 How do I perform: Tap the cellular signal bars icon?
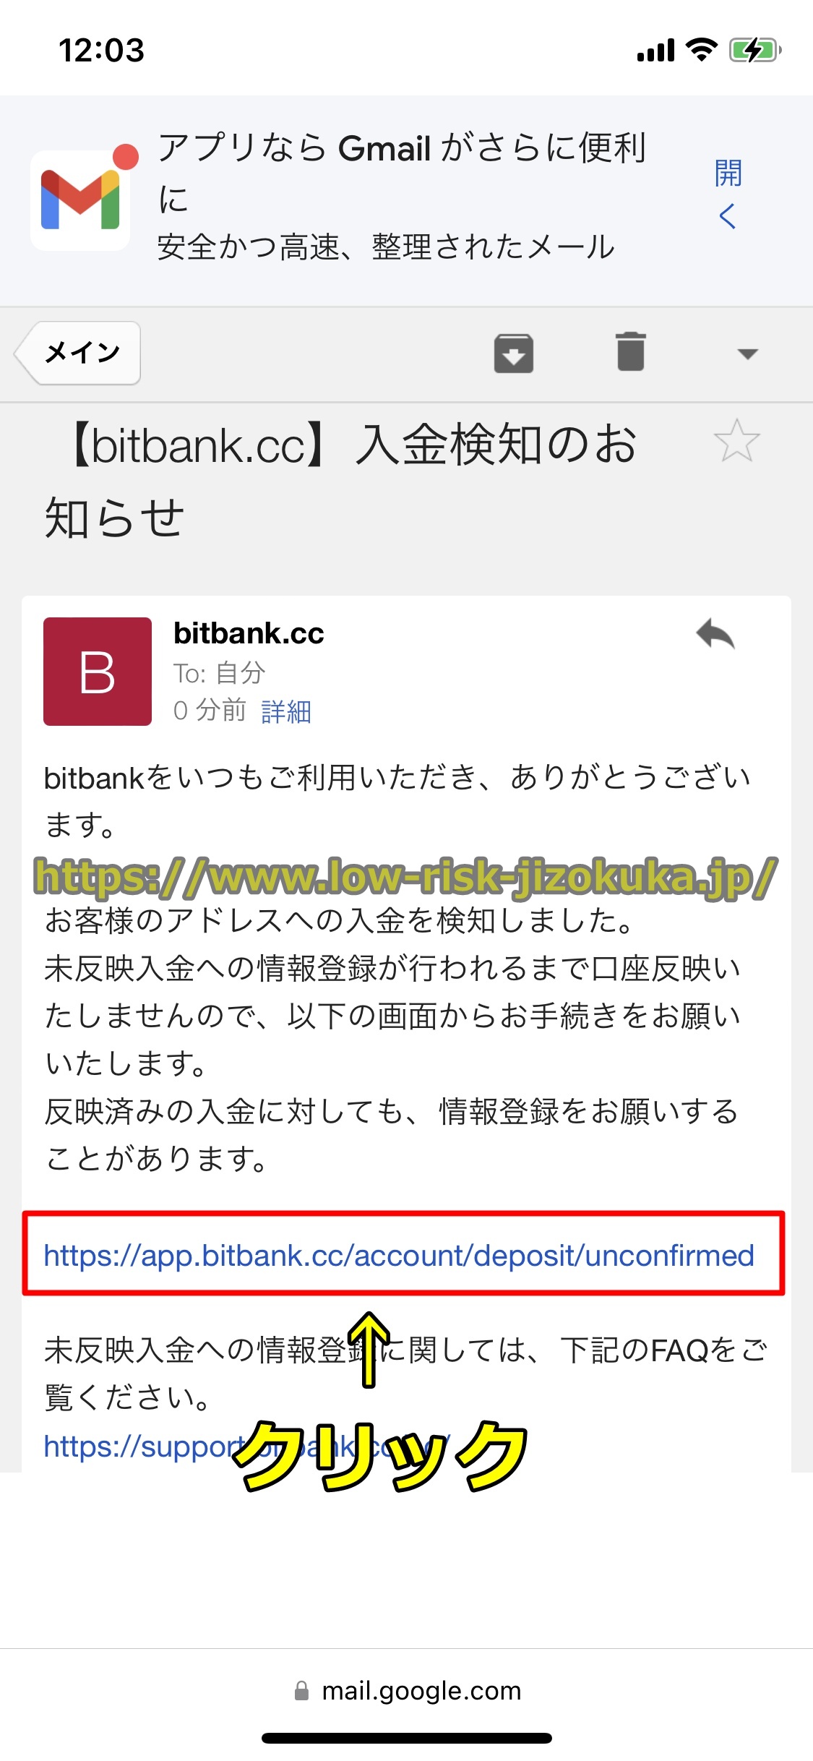coord(655,51)
